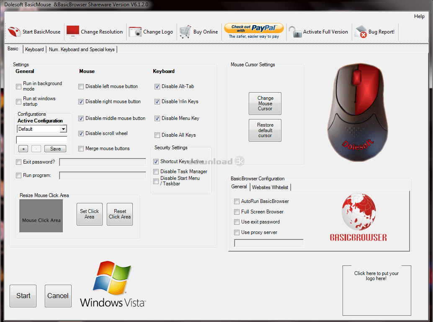Check Disable All Keys checkbox
Screen dimensions: 433x322
pyautogui.click(x=157, y=135)
